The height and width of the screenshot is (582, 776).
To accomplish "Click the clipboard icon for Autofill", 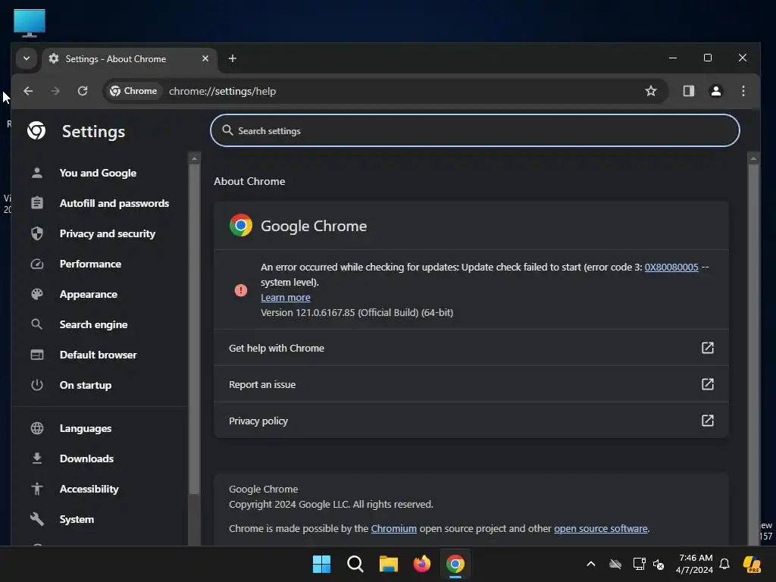I will (x=37, y=203).
